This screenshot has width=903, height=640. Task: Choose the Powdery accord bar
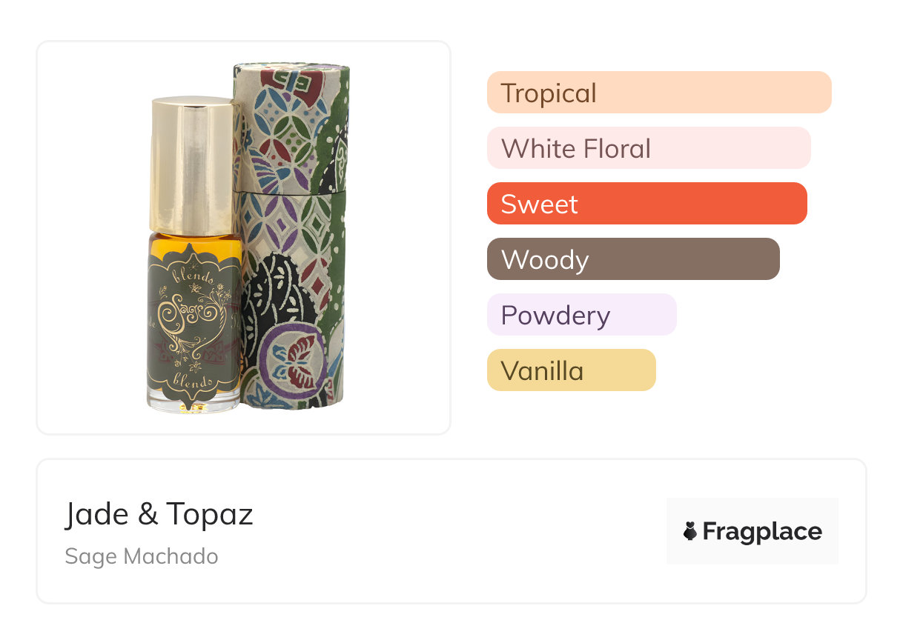coord(581,315)
